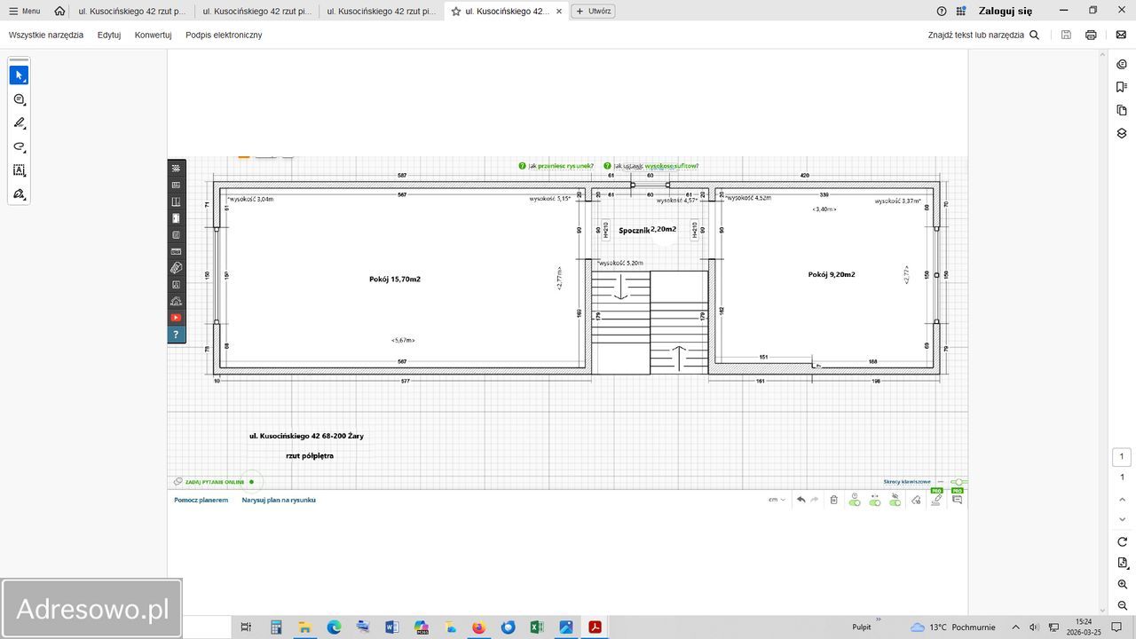This screenshot has height=639, width=1136.
Task: Click the print icon in top toolbar
Action: (1091, 35)
